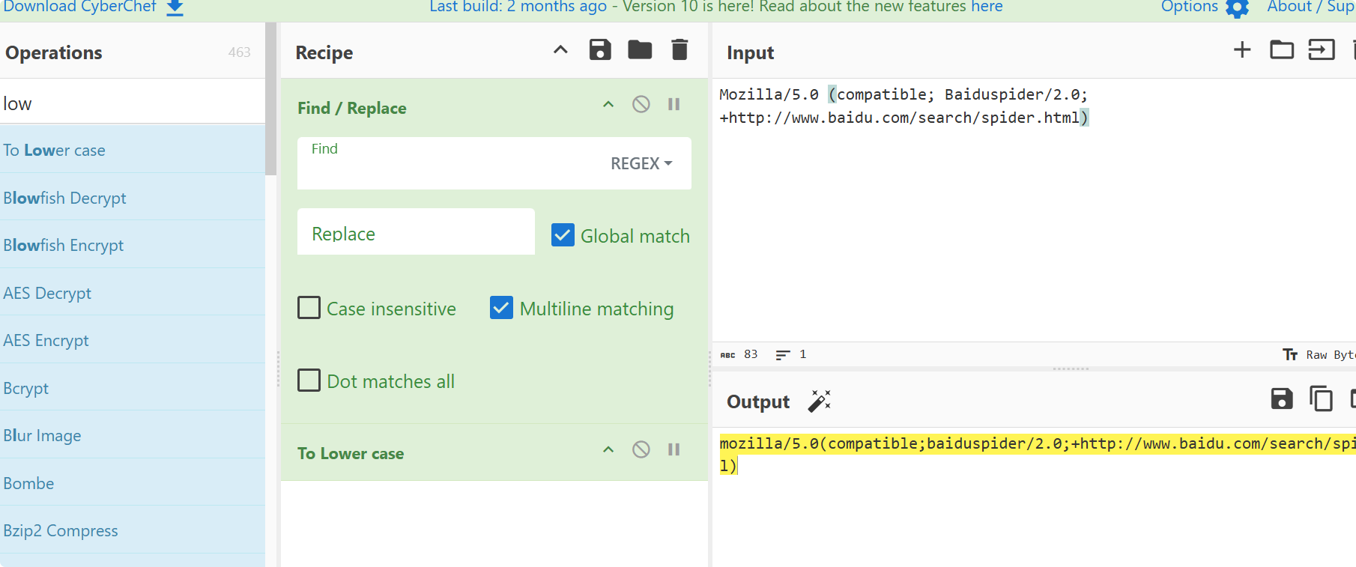The image size is (1356, 567).
Task: Disable the Find / Replace operation
Action: 641,105
